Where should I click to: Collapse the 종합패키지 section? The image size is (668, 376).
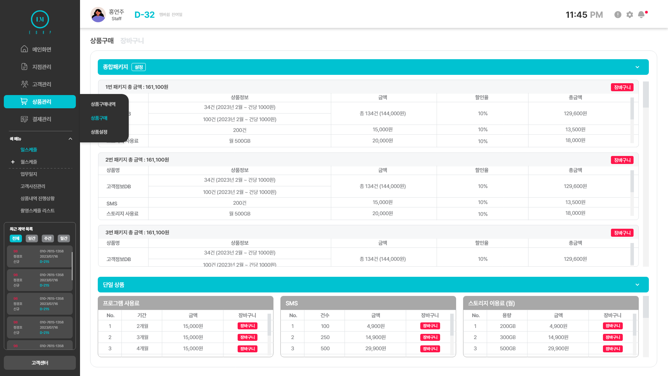pyautogui.click(x=637, y=67)
